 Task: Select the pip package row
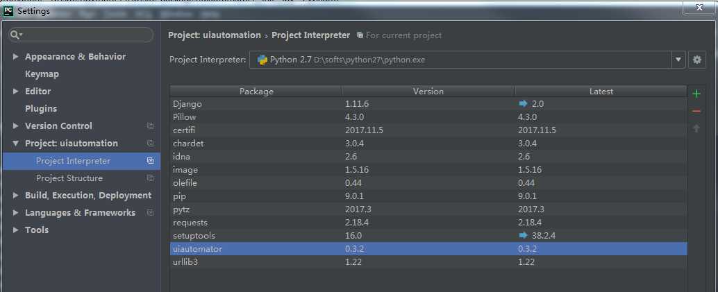[428, 196]
